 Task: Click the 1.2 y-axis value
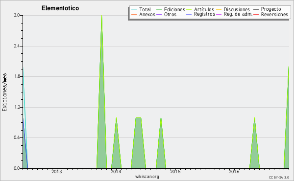coord(17,107)
